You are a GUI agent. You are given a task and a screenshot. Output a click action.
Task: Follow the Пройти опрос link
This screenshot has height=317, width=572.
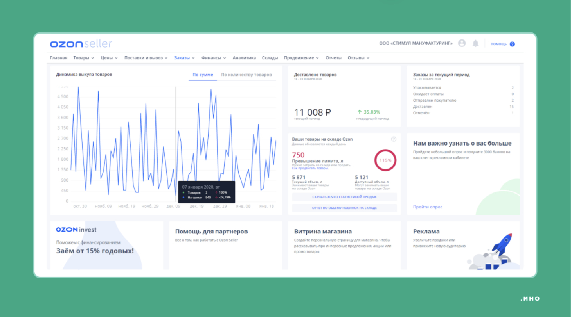pyautogui.click(x=428, y=207)
